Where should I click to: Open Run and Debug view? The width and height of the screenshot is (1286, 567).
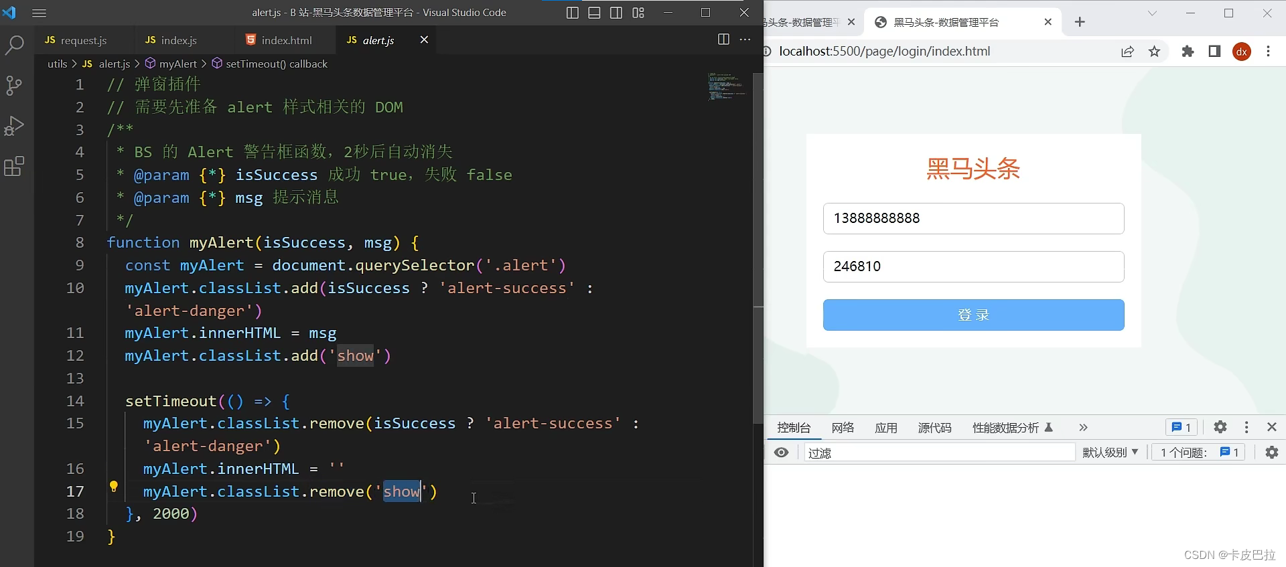(x=14, y=126)
